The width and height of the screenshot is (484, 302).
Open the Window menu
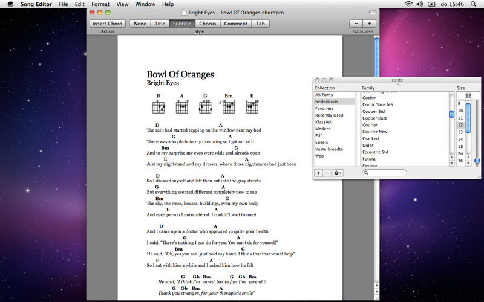coord(145,4)
